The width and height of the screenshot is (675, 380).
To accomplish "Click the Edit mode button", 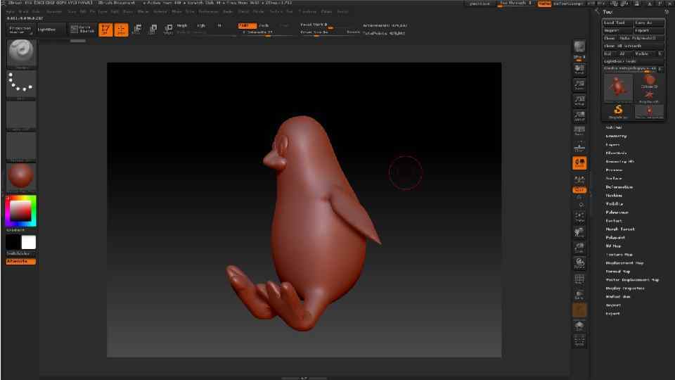I will 105,30.
